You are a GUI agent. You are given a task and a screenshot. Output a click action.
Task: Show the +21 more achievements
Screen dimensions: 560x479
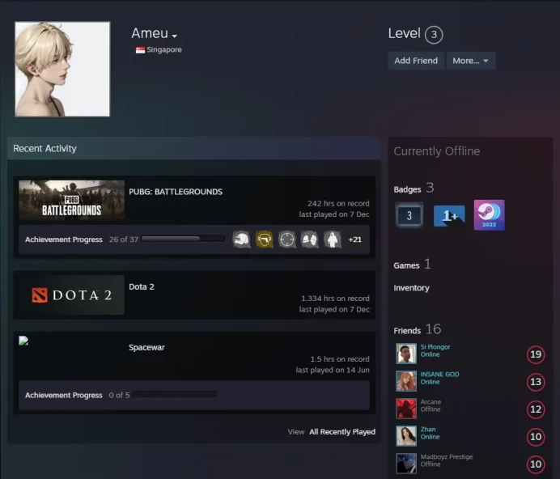[x=355, y=239]
